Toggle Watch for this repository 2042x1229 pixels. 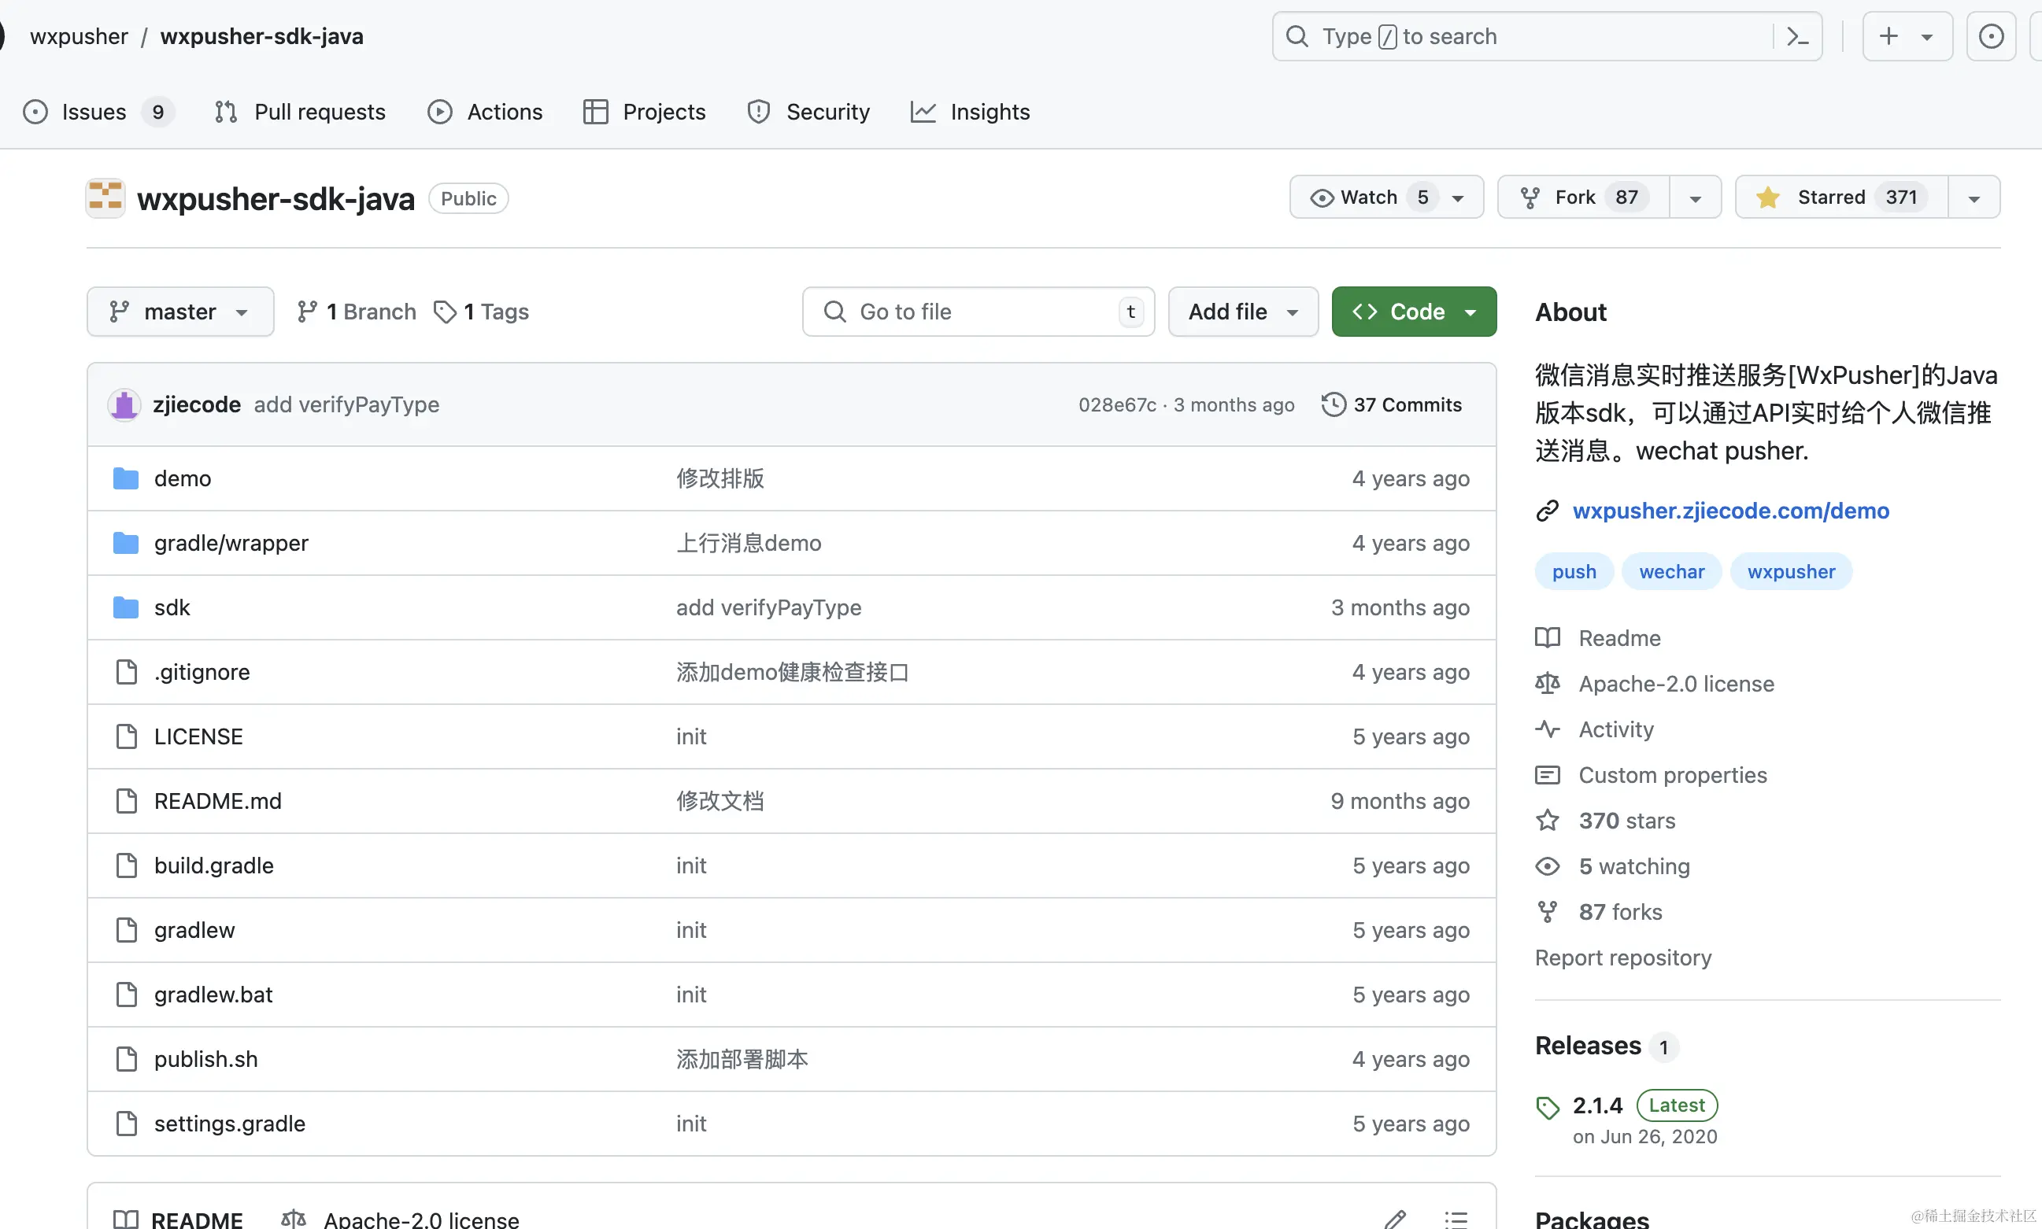click(1367, 196)
